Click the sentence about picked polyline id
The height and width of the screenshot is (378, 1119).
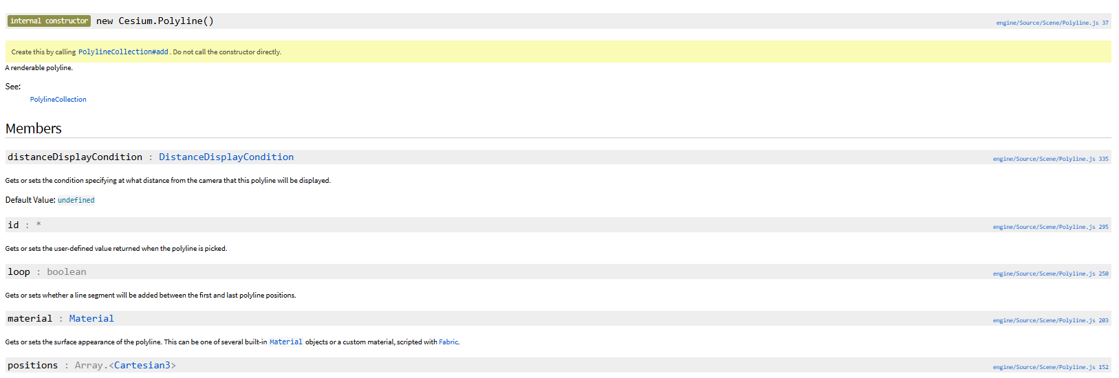[116, 249]
